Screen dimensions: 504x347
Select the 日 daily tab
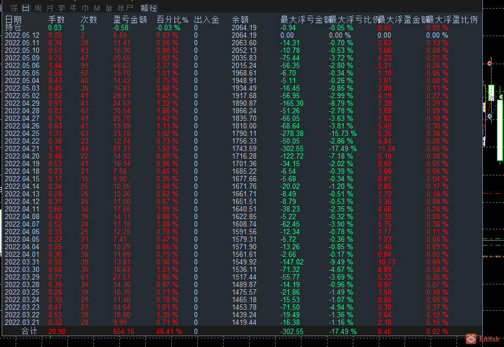point(26,8)
